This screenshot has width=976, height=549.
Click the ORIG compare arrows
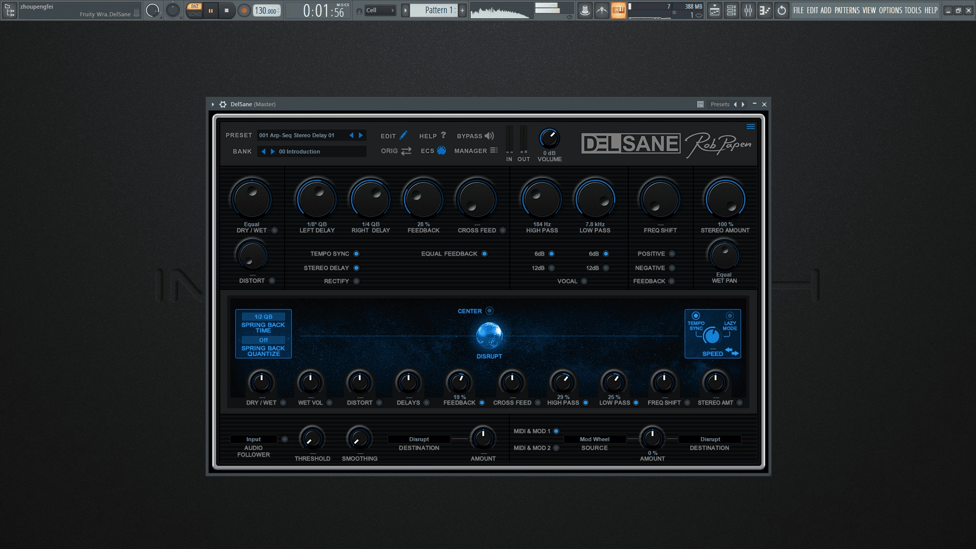click(x=396, y=151)
